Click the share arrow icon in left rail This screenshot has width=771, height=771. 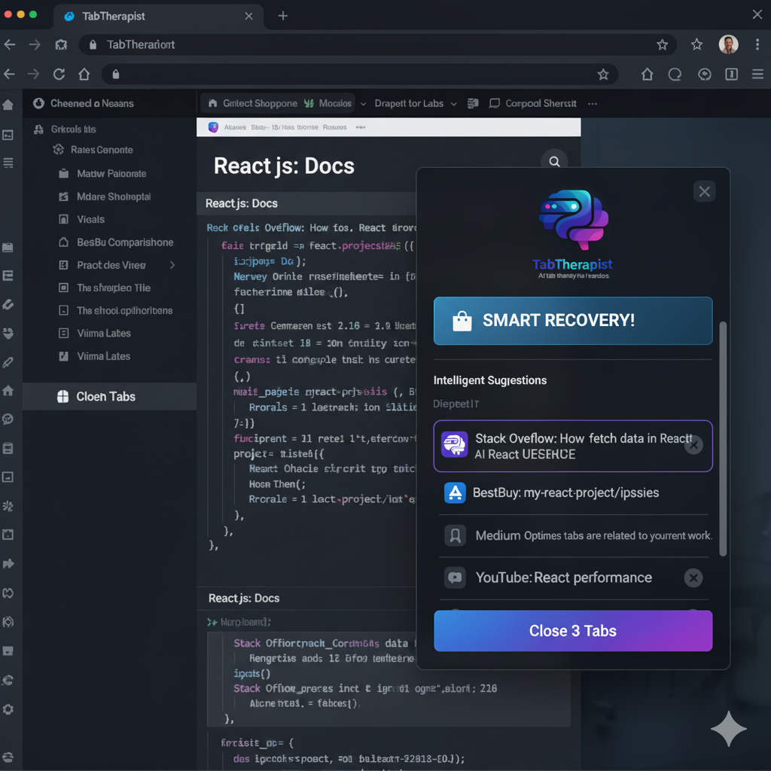coord(8,563)
